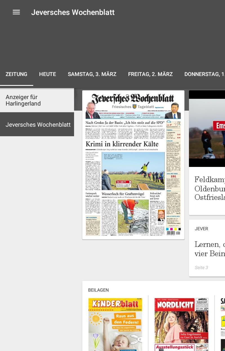Open the KINDERblatt supplement cover
The width and height of the screenshot is (225, 351).
click(115, 325)
